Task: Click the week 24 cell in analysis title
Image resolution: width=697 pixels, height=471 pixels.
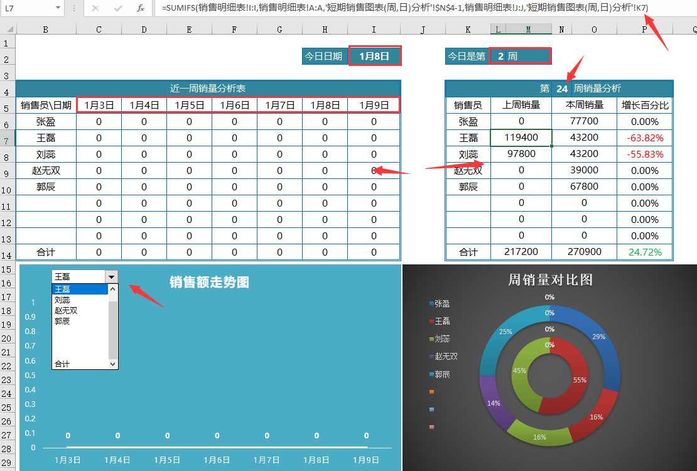Action: pyautogui.click(x=562, y=89)
